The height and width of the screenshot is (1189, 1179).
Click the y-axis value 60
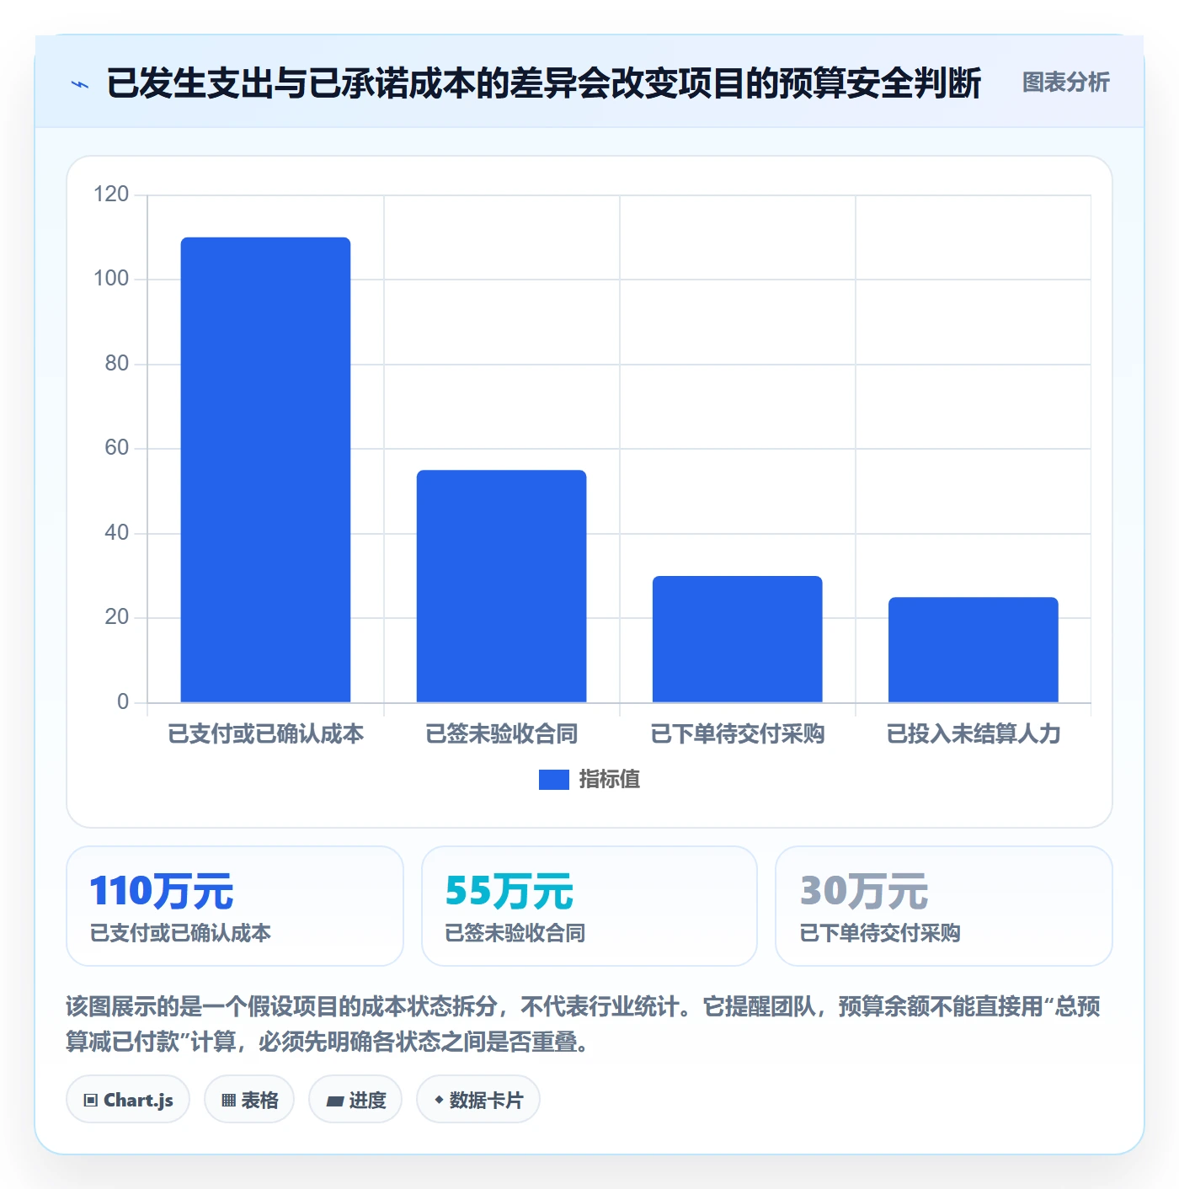coord(117,448)
